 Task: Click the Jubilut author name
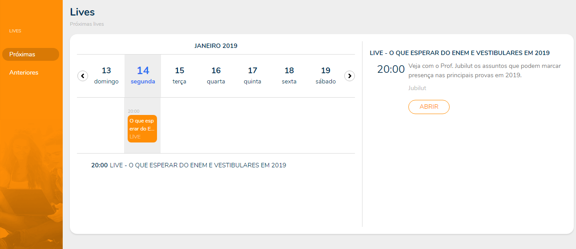tap(417, 88)
